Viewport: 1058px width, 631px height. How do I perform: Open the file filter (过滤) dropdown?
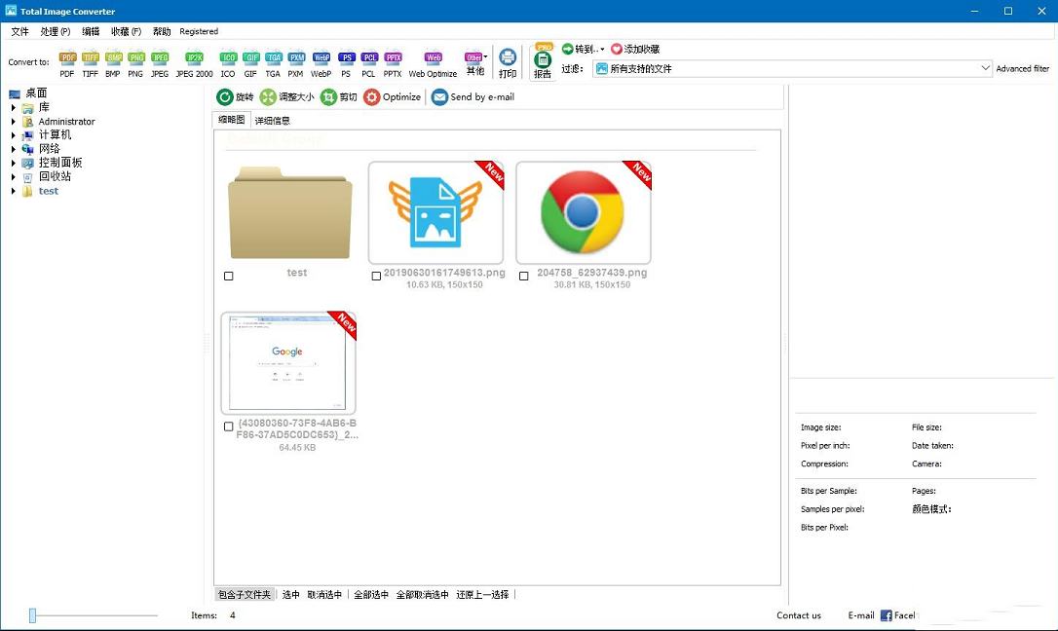(985, 69)
